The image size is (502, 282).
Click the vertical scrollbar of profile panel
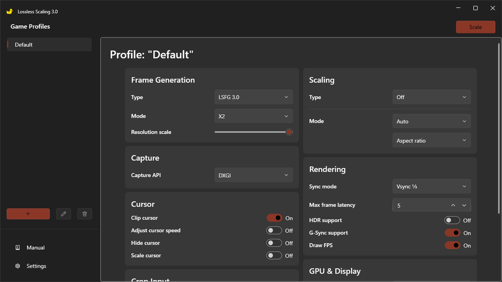pyautogui.click(x=499, y=128)
